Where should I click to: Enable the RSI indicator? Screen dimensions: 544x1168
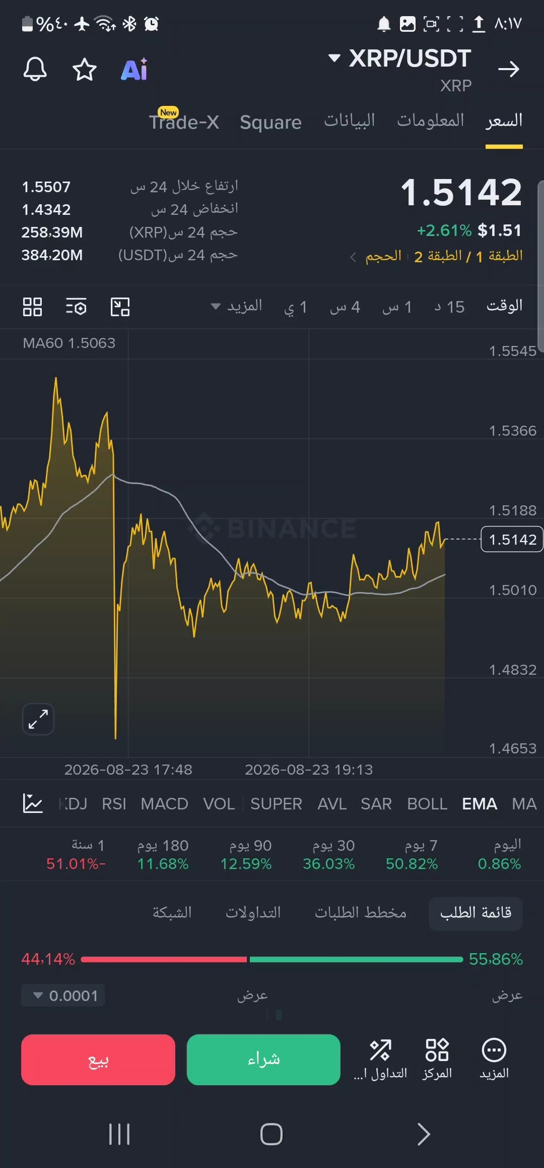(114, 803)
